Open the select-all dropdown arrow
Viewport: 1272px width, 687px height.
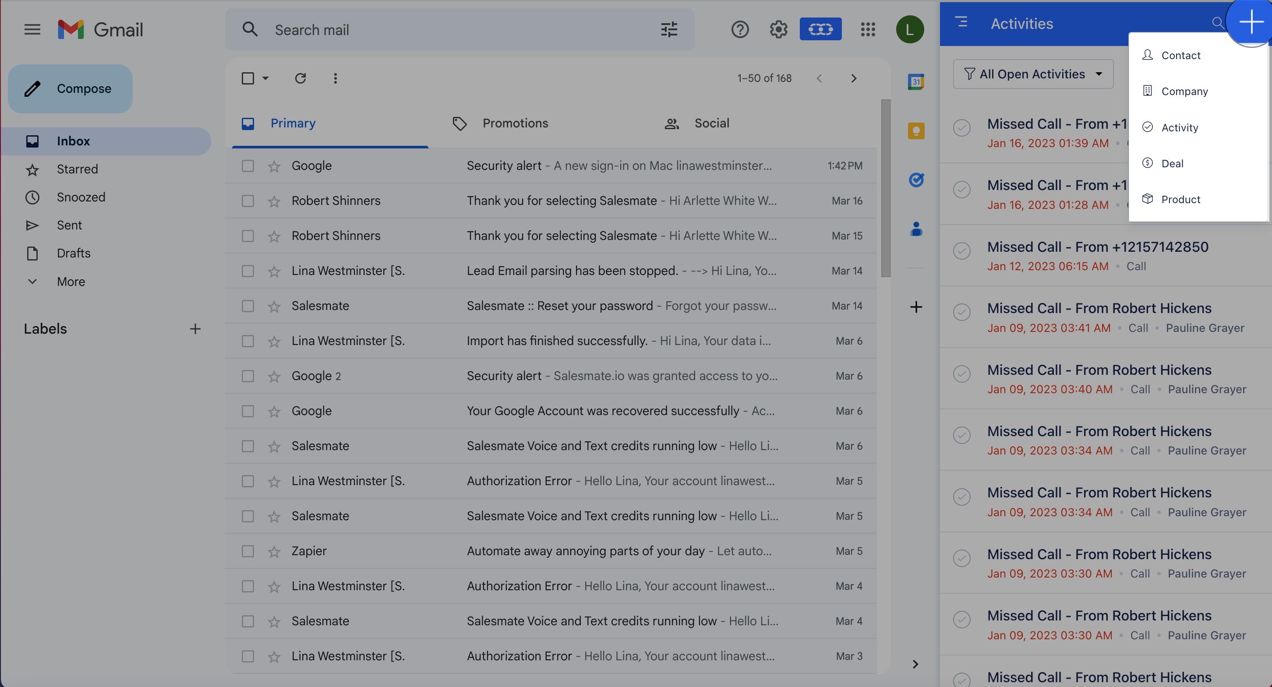pos(265,78)
